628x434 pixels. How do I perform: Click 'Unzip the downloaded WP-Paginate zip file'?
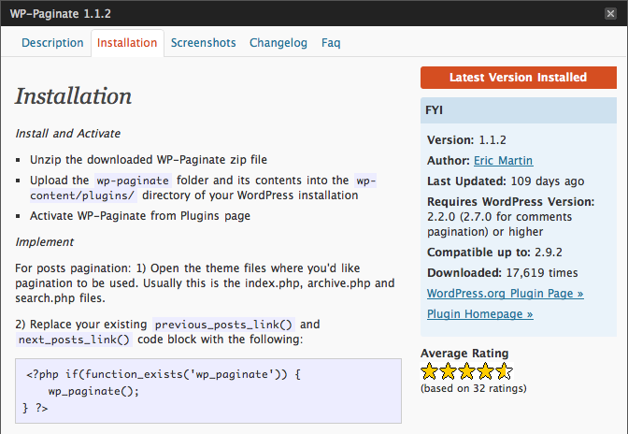pos(149,160)
